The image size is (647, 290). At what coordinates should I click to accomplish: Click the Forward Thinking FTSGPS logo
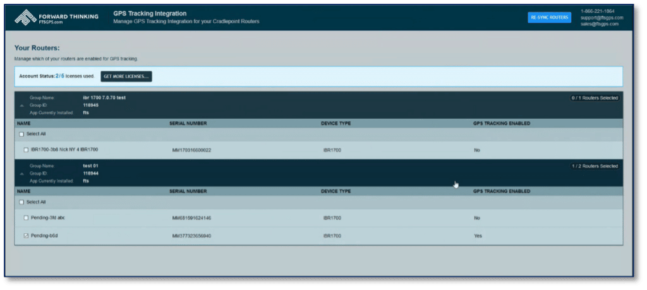pyautogui.click(x=56, y=17)
